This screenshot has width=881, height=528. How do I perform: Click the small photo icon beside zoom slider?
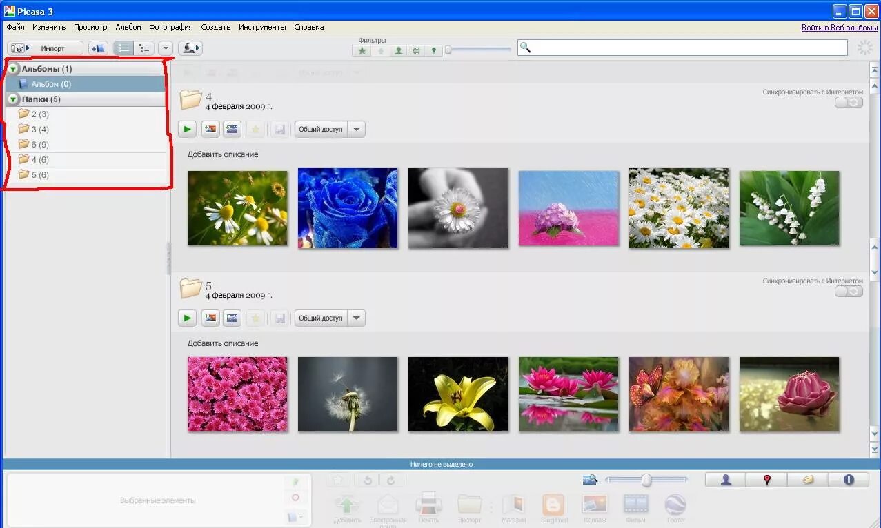[590, 480]
